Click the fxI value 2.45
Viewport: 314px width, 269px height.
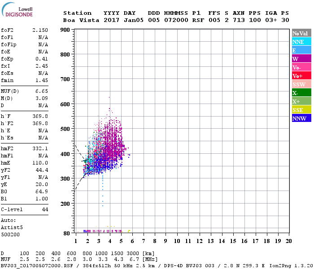click(x=42, y=66)
